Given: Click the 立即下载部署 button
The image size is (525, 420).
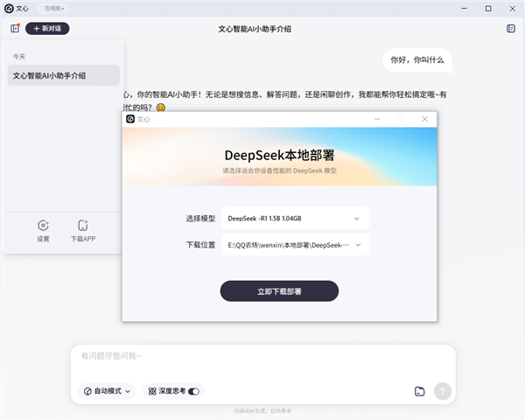Looking at the screenshot, I should click(279, 291).
